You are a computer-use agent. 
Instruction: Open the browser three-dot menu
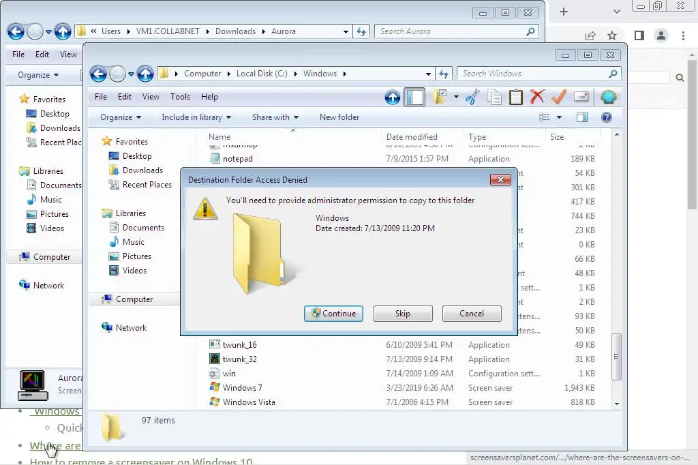pos(683,35)
